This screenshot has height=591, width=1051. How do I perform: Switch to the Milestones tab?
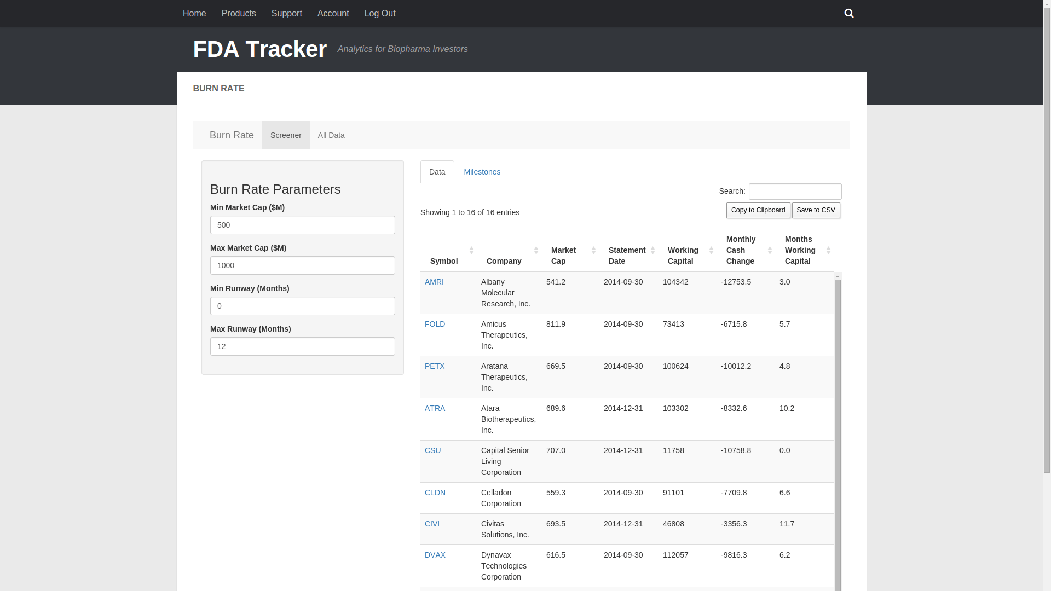(x=482, y=171)
